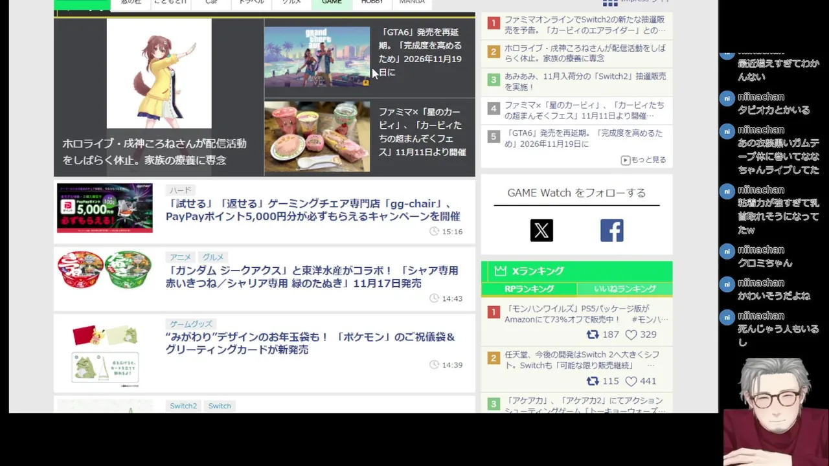Click the green number 3 badge for あみあみ ranking
This screenshot has width=829, height=466.
tap(494, 80)
